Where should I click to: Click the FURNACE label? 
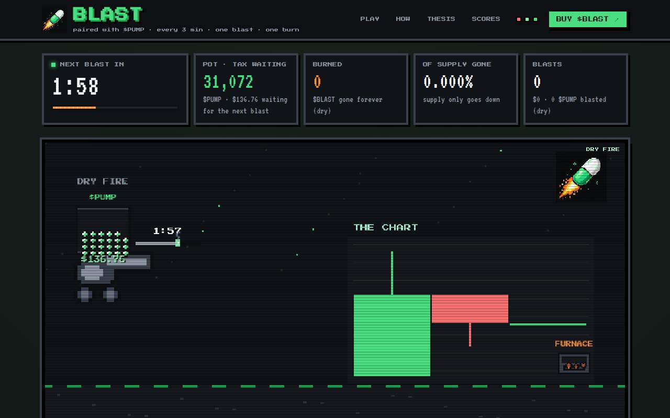pyautogui.click(x=574, y=344)
